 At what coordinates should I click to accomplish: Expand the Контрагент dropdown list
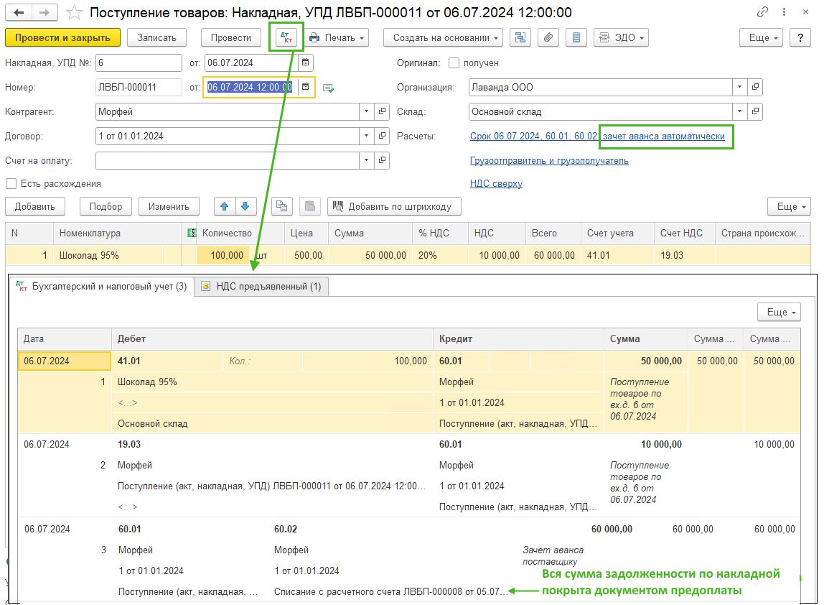[366, 111]
